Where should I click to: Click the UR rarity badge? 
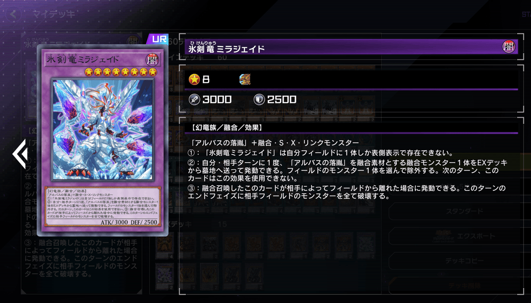159,39
